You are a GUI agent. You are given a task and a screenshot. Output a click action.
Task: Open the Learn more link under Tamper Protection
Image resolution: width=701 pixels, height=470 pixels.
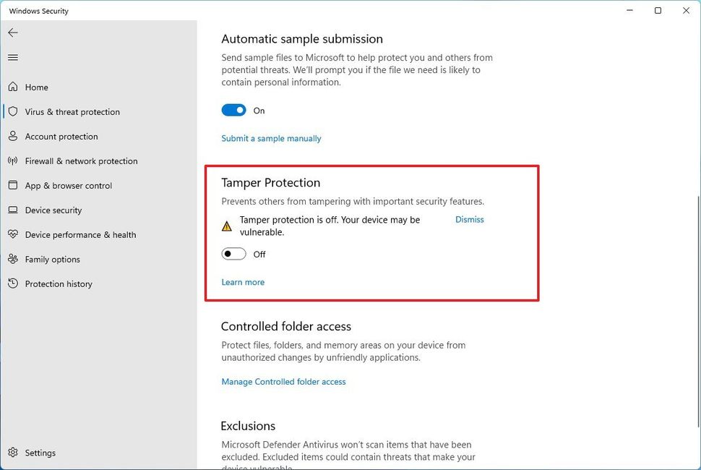pos(243,282)
